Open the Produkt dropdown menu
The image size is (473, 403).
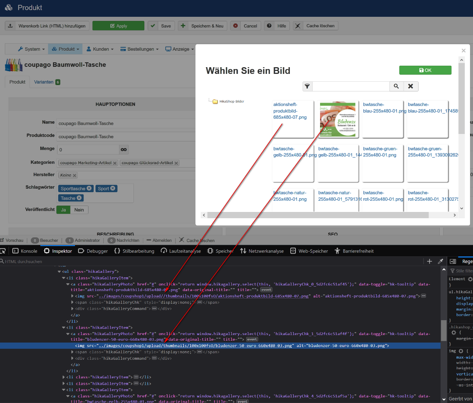66,49
